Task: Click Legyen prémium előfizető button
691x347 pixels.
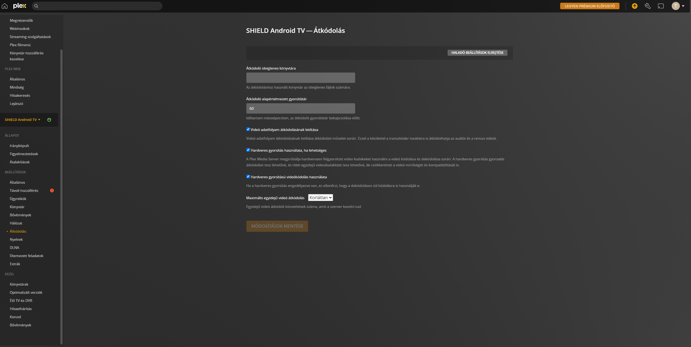Action: (589, 6)
